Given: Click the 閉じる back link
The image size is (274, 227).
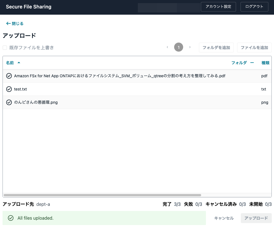Looking at the screenshot, I should click(15, 23).
